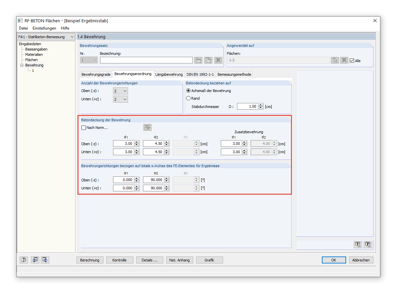Decrease Zusatzbewehrung Unten d1 with down arrow
The height and width of the screenshot is (299, 399).
pyautogui.click(x=244, y=153)
